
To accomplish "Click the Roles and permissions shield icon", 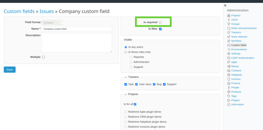I will (x=228, y=28).
